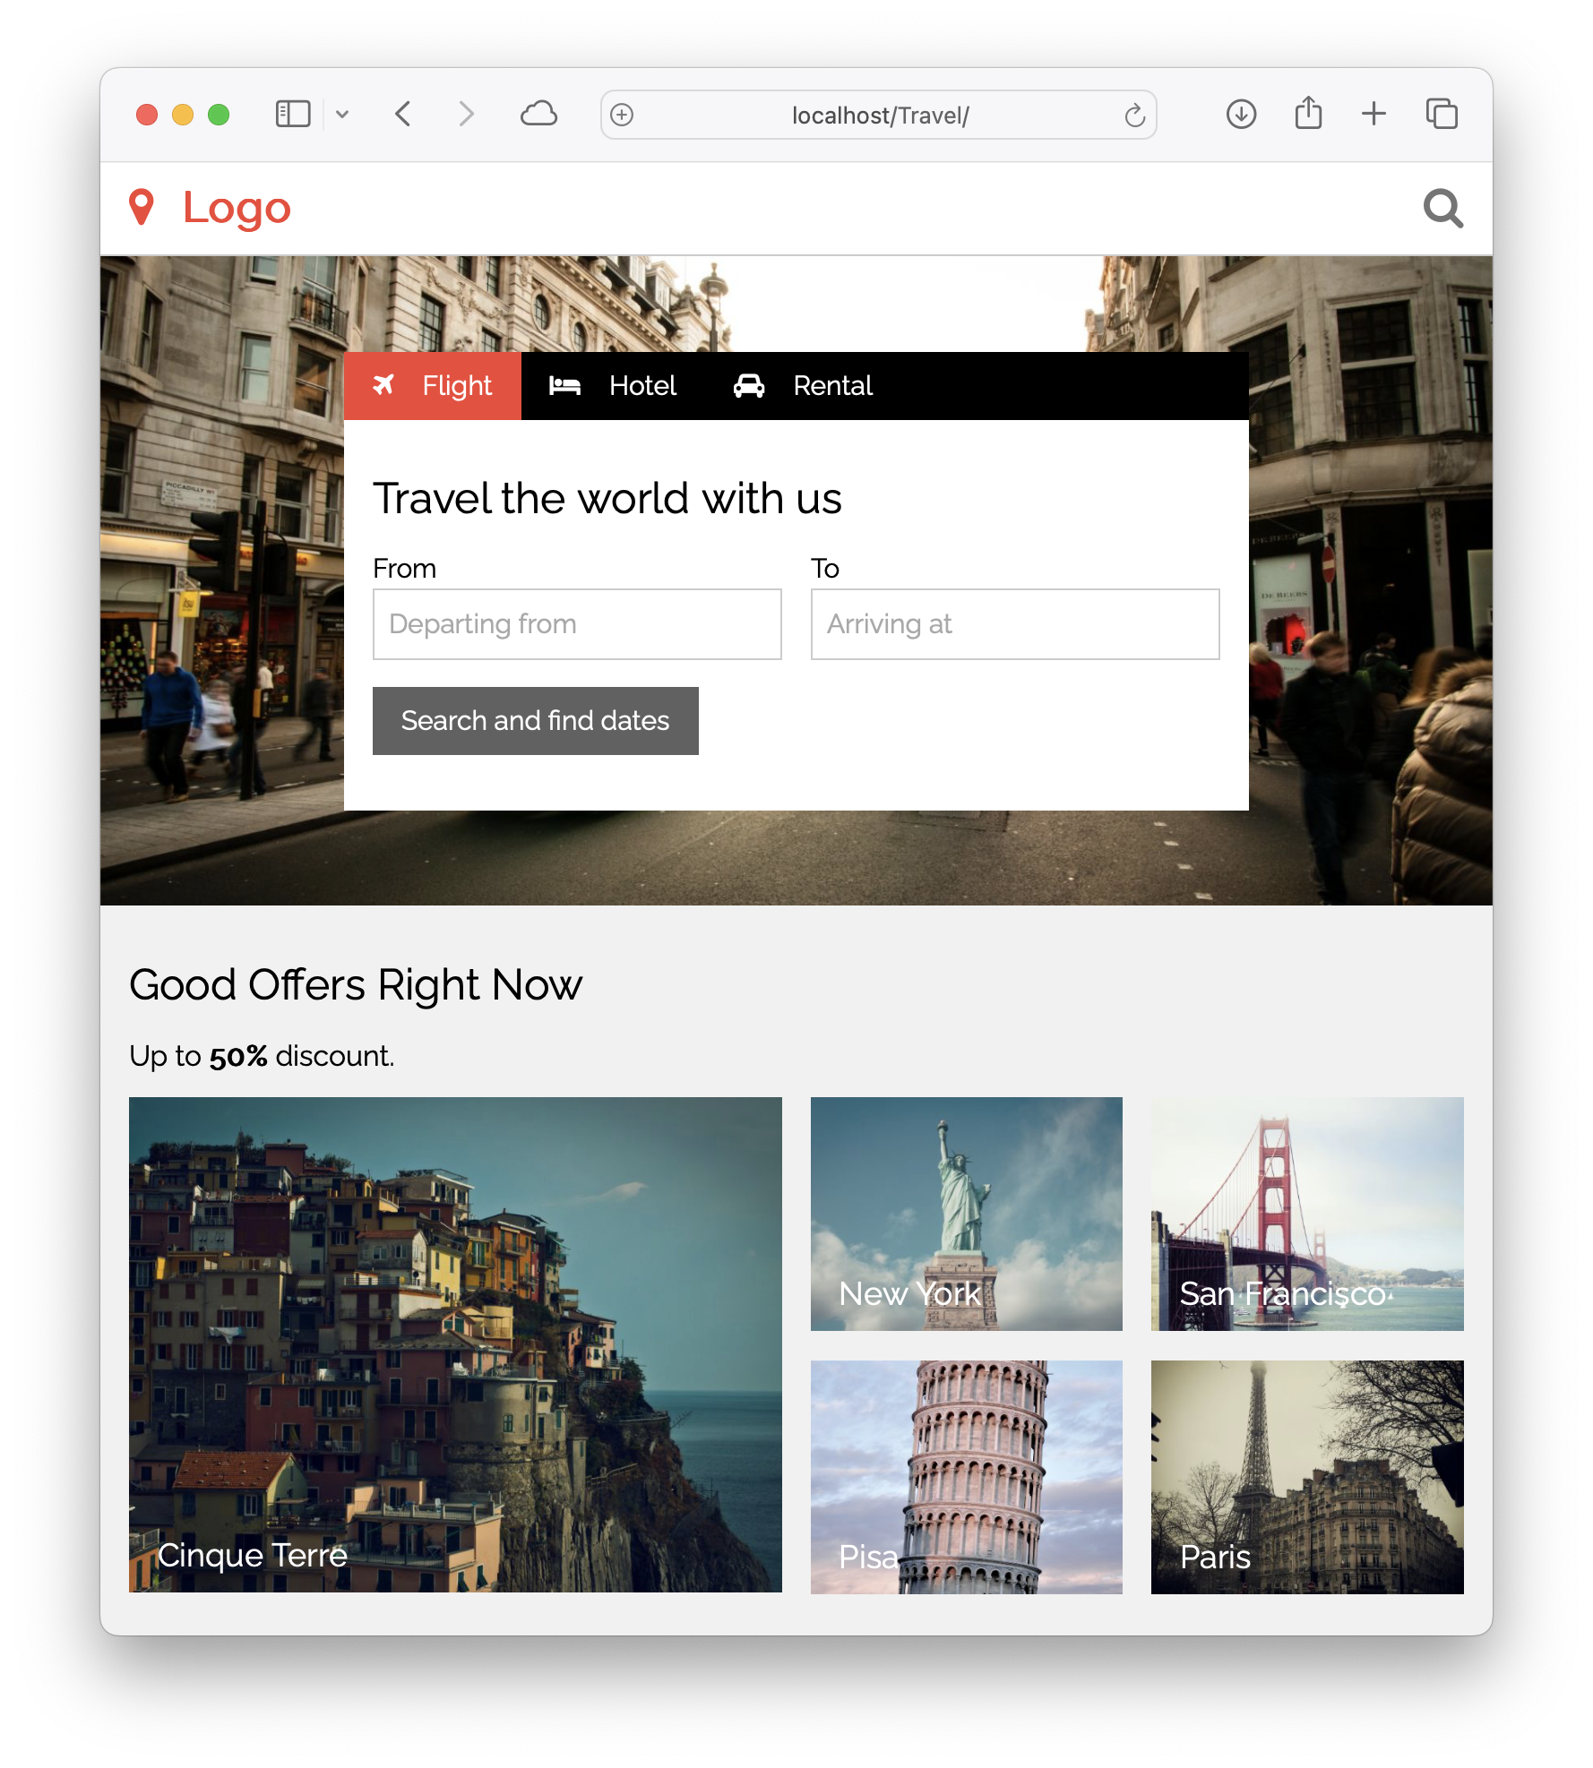Focus the Departing from input field
Image resolution: width=1593 pixels, height=1768 pixels.
[577, 624]
